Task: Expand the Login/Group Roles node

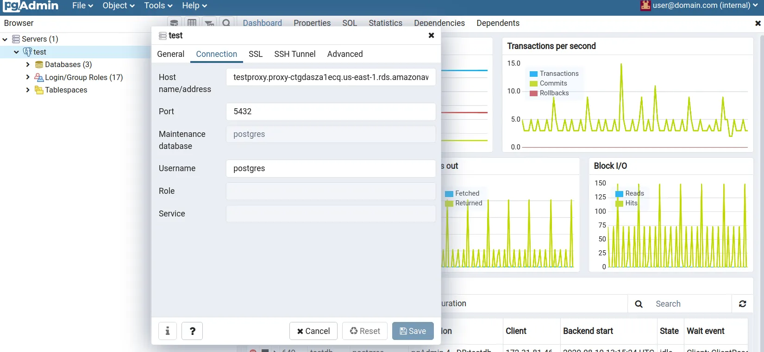Action: (x=28, y=77)
